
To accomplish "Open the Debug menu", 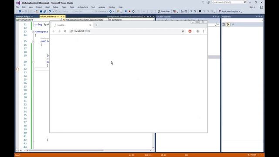I will click(55, 7).
